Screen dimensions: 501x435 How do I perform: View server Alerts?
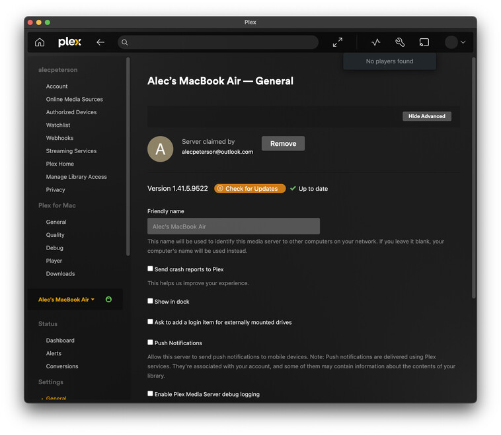54,353
